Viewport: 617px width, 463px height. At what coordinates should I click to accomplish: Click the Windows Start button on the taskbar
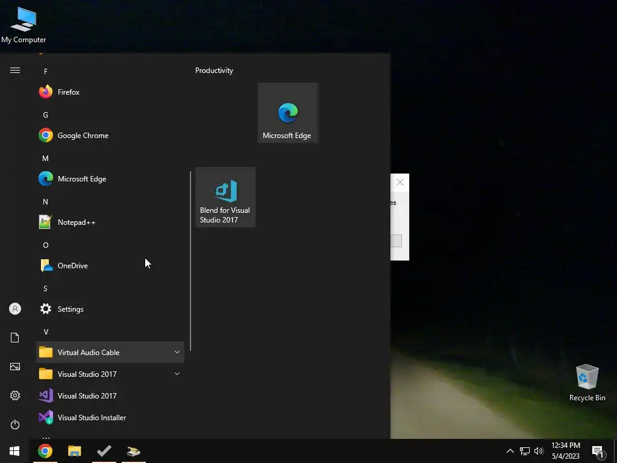coord(14,451)
